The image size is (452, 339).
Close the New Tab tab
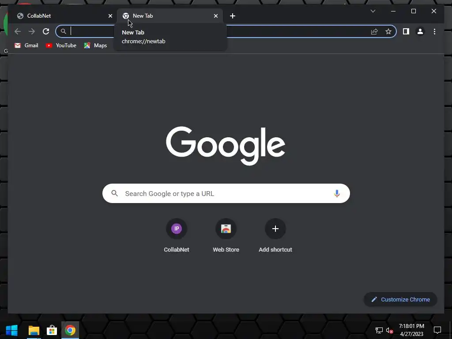[x=215, y=16]
